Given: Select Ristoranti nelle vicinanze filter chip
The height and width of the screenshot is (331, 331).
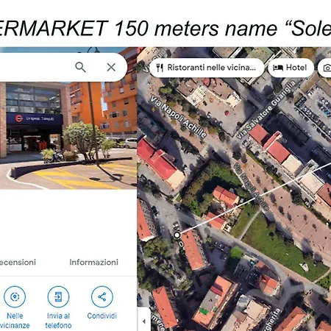Looking at the screenshot, I should tap(207, 68).
